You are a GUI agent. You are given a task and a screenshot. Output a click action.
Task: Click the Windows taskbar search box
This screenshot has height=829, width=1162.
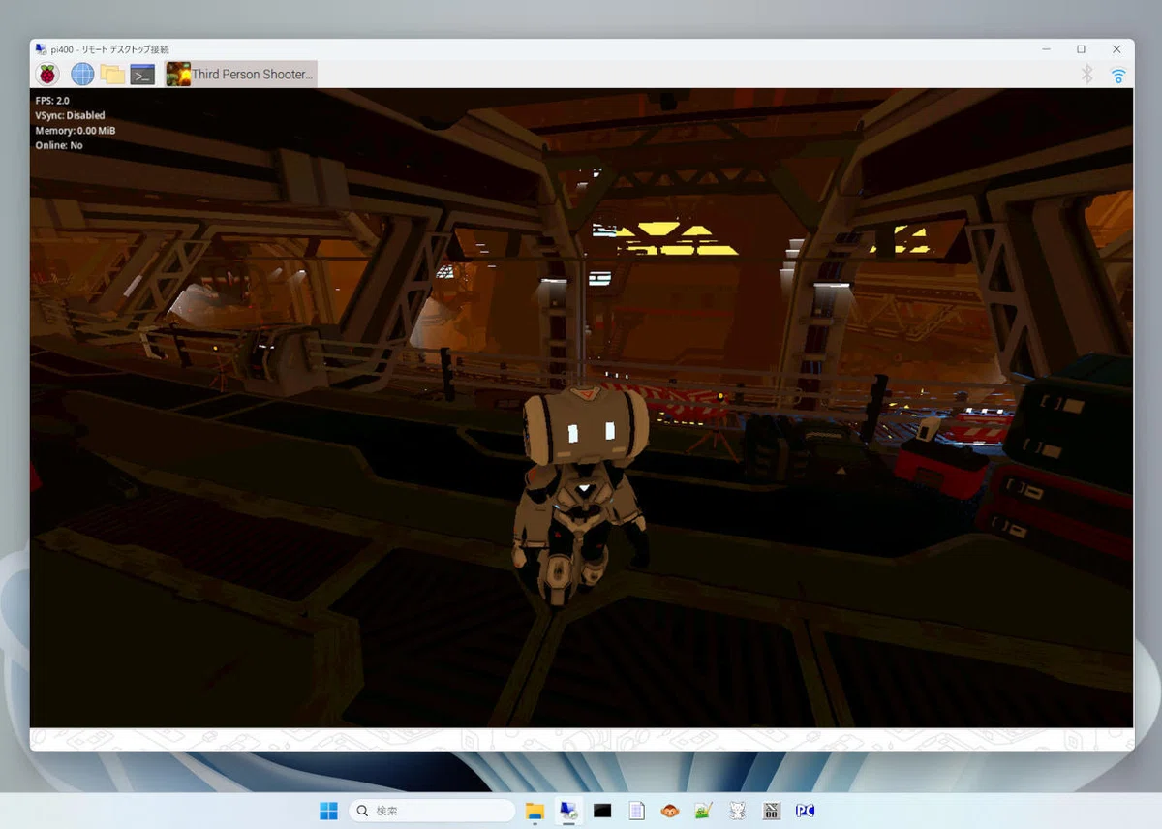(x=432, y=811)
